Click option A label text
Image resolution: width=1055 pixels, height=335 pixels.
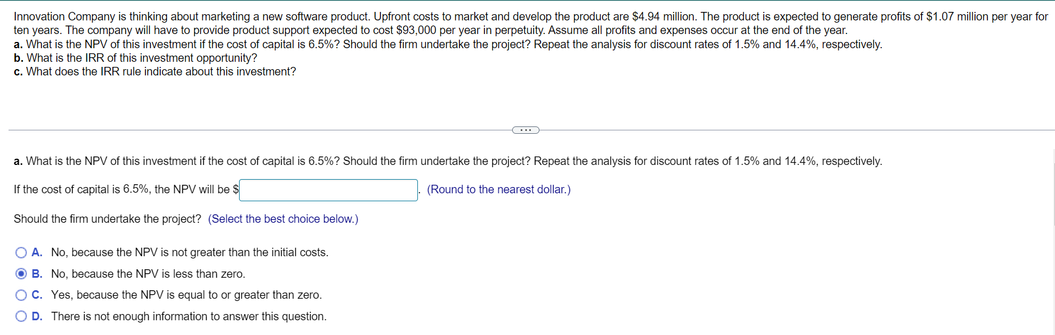click(x=190, y=252)
